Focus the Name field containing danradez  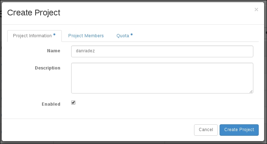click(x=162, y=51)
